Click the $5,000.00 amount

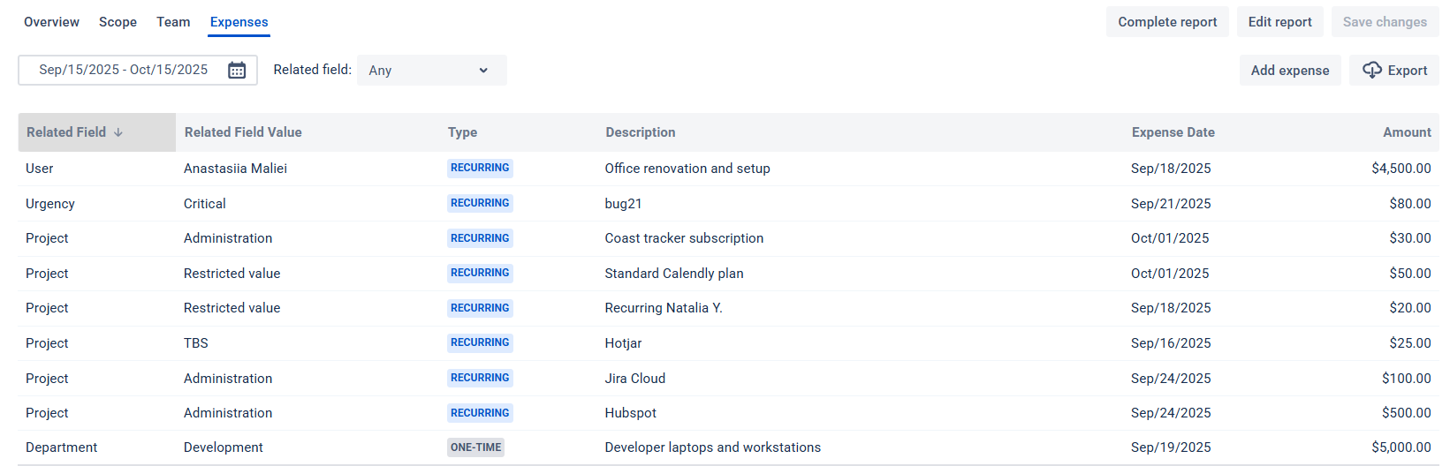pos(1401,447)
